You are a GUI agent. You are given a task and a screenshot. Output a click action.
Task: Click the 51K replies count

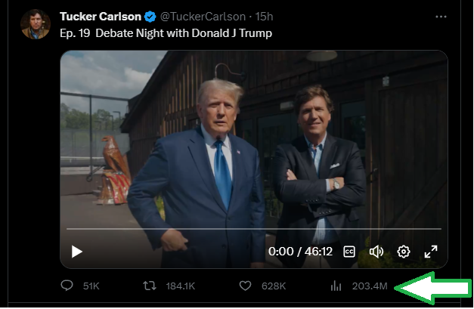pyautogui.click(x=91, y=286)
